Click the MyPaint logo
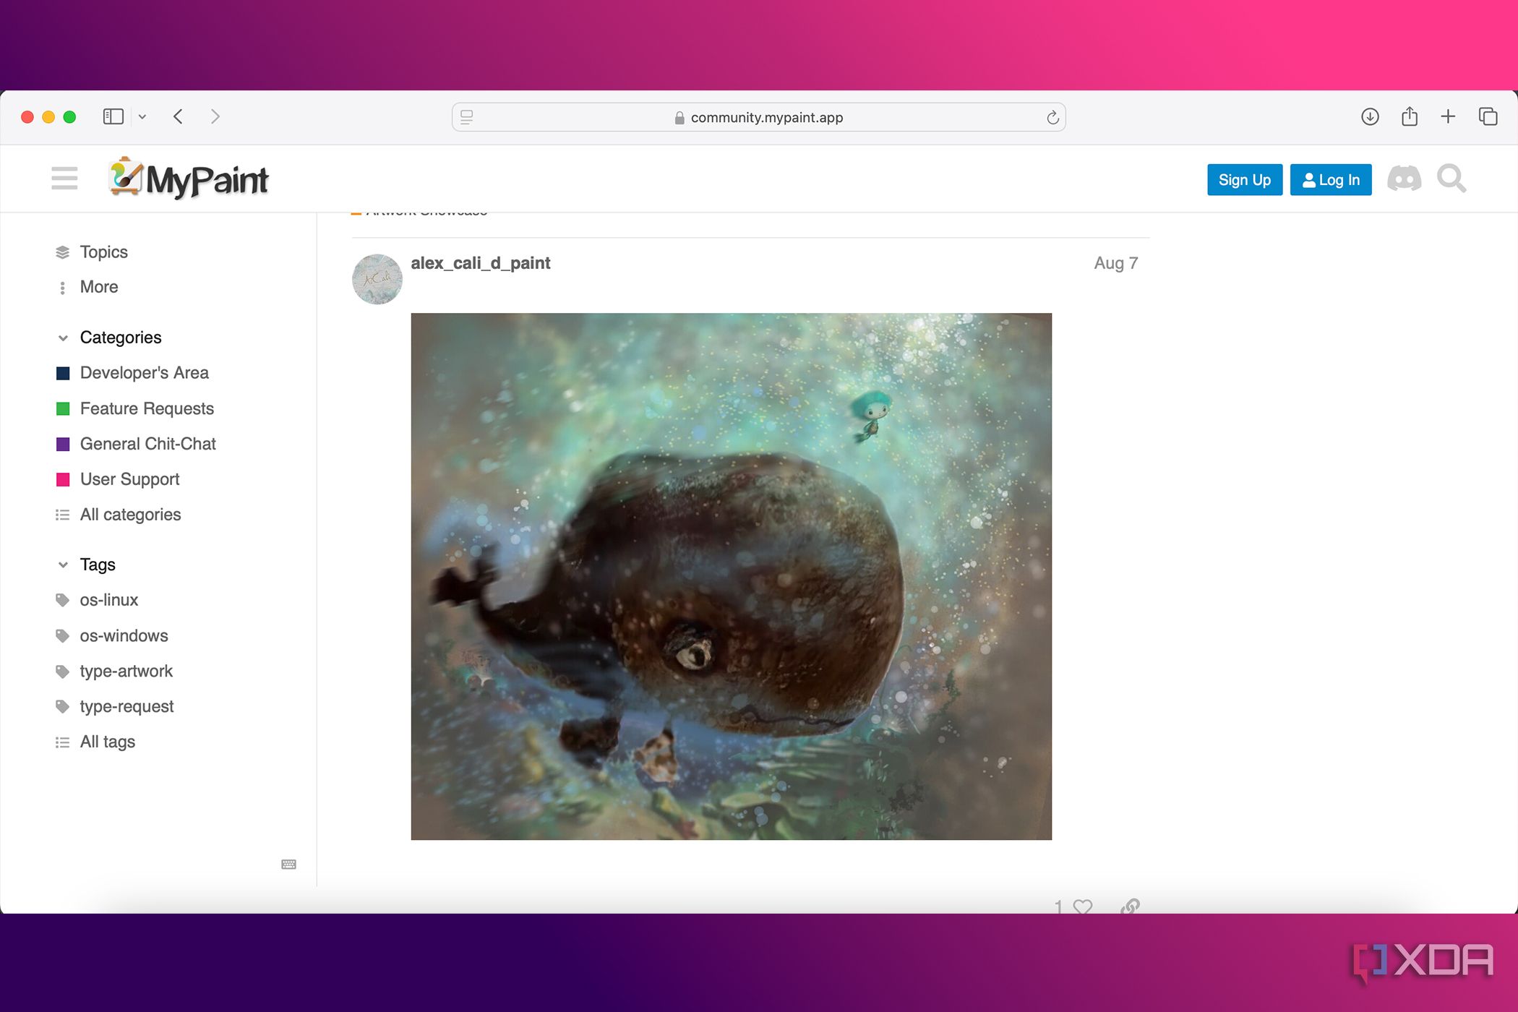The width and height of the screenshot is (1518, 1012). click(188, 179)
